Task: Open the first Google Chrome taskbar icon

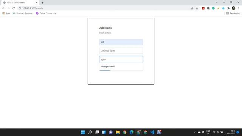Action: (124, 132)
